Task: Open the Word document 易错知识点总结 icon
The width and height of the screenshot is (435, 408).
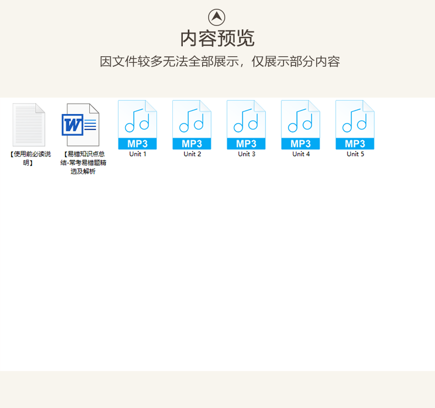Action: (x=80, y=125)
